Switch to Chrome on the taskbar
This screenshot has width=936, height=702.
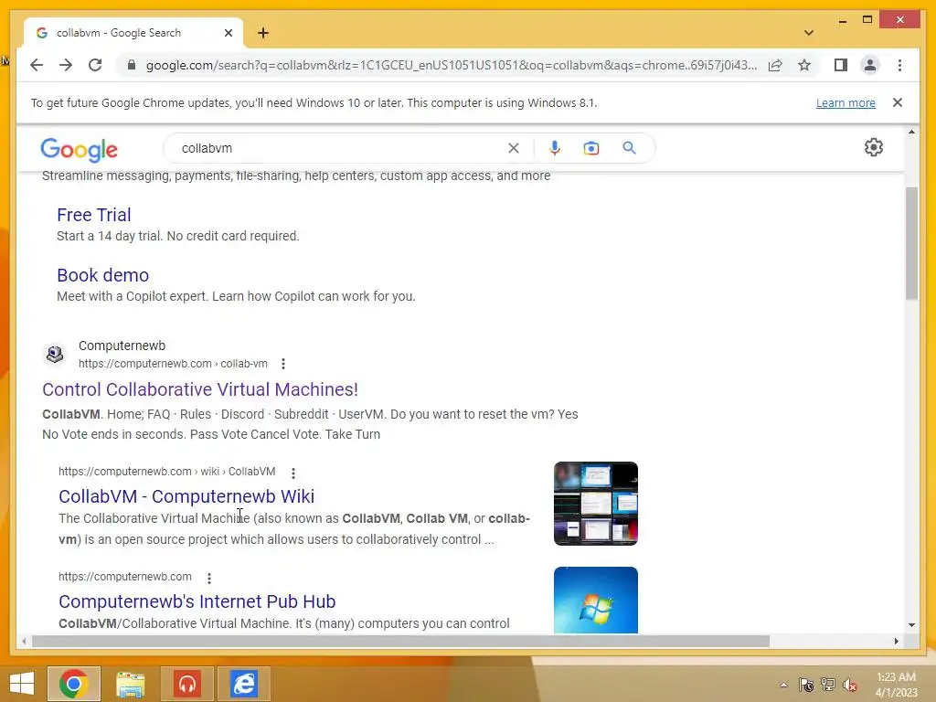[74, 684]
